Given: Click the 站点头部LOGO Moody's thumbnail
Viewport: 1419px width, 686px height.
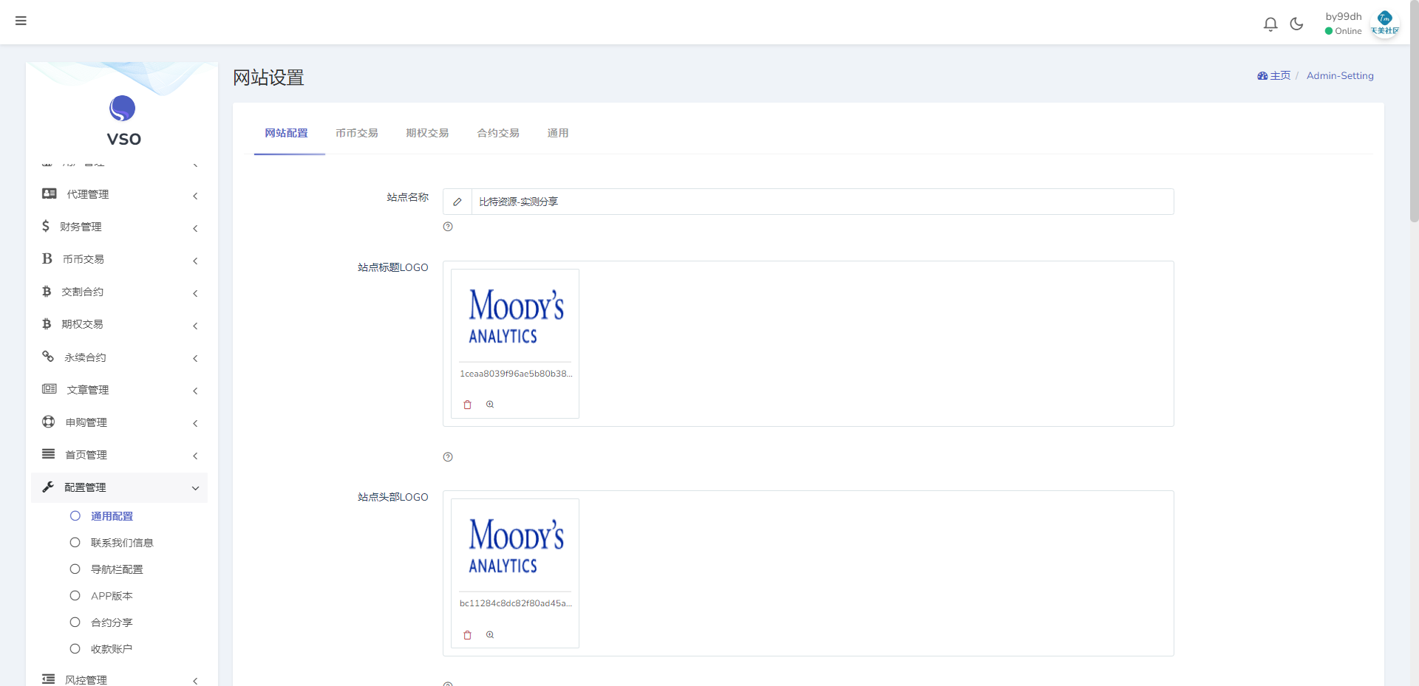Looking at the screenshot, I should pyautogui.click(x=516, y=546).
